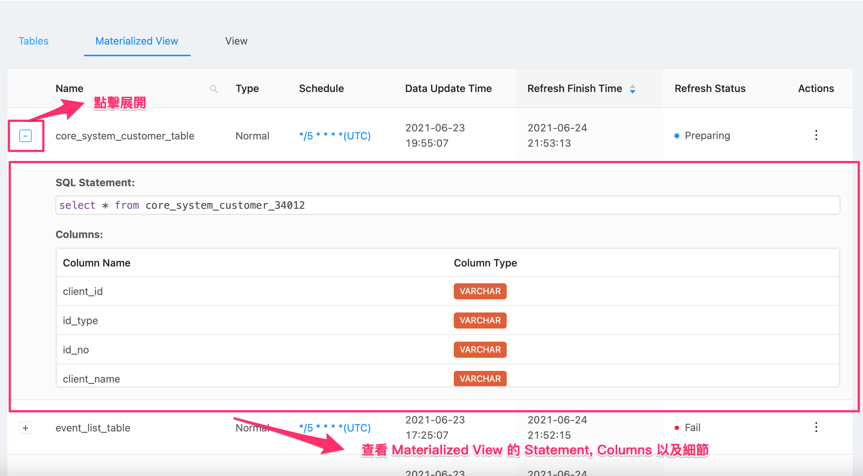The image size is (863, 476).
Task: Click the client_name column row
Action: click(448, 376)
